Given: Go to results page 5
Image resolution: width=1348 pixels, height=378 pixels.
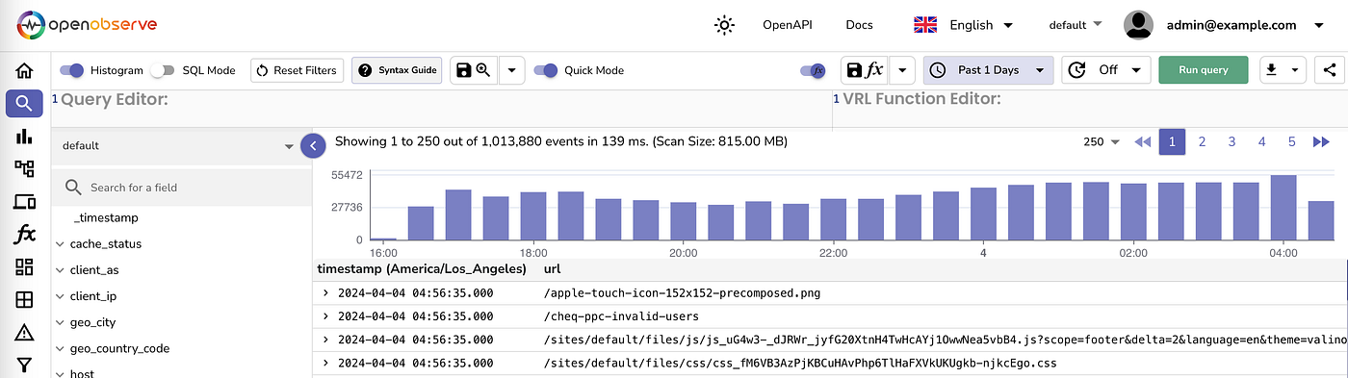Looking at the screenshot, I should 1291,141.
